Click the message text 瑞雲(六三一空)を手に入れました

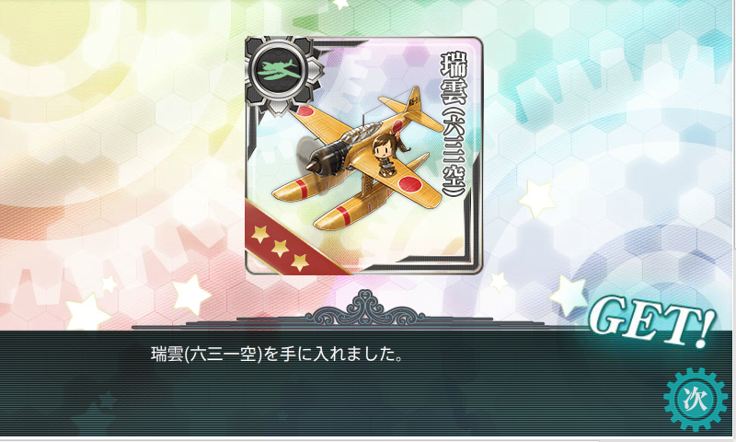[x=276, y=354]
